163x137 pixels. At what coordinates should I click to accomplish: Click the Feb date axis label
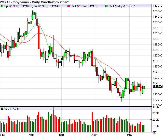pos(31,135)
